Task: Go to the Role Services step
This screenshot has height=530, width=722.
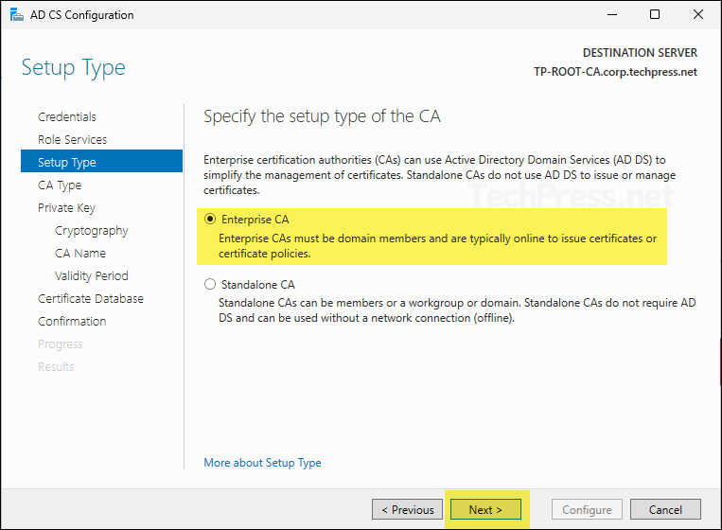Action: [72, 139]
